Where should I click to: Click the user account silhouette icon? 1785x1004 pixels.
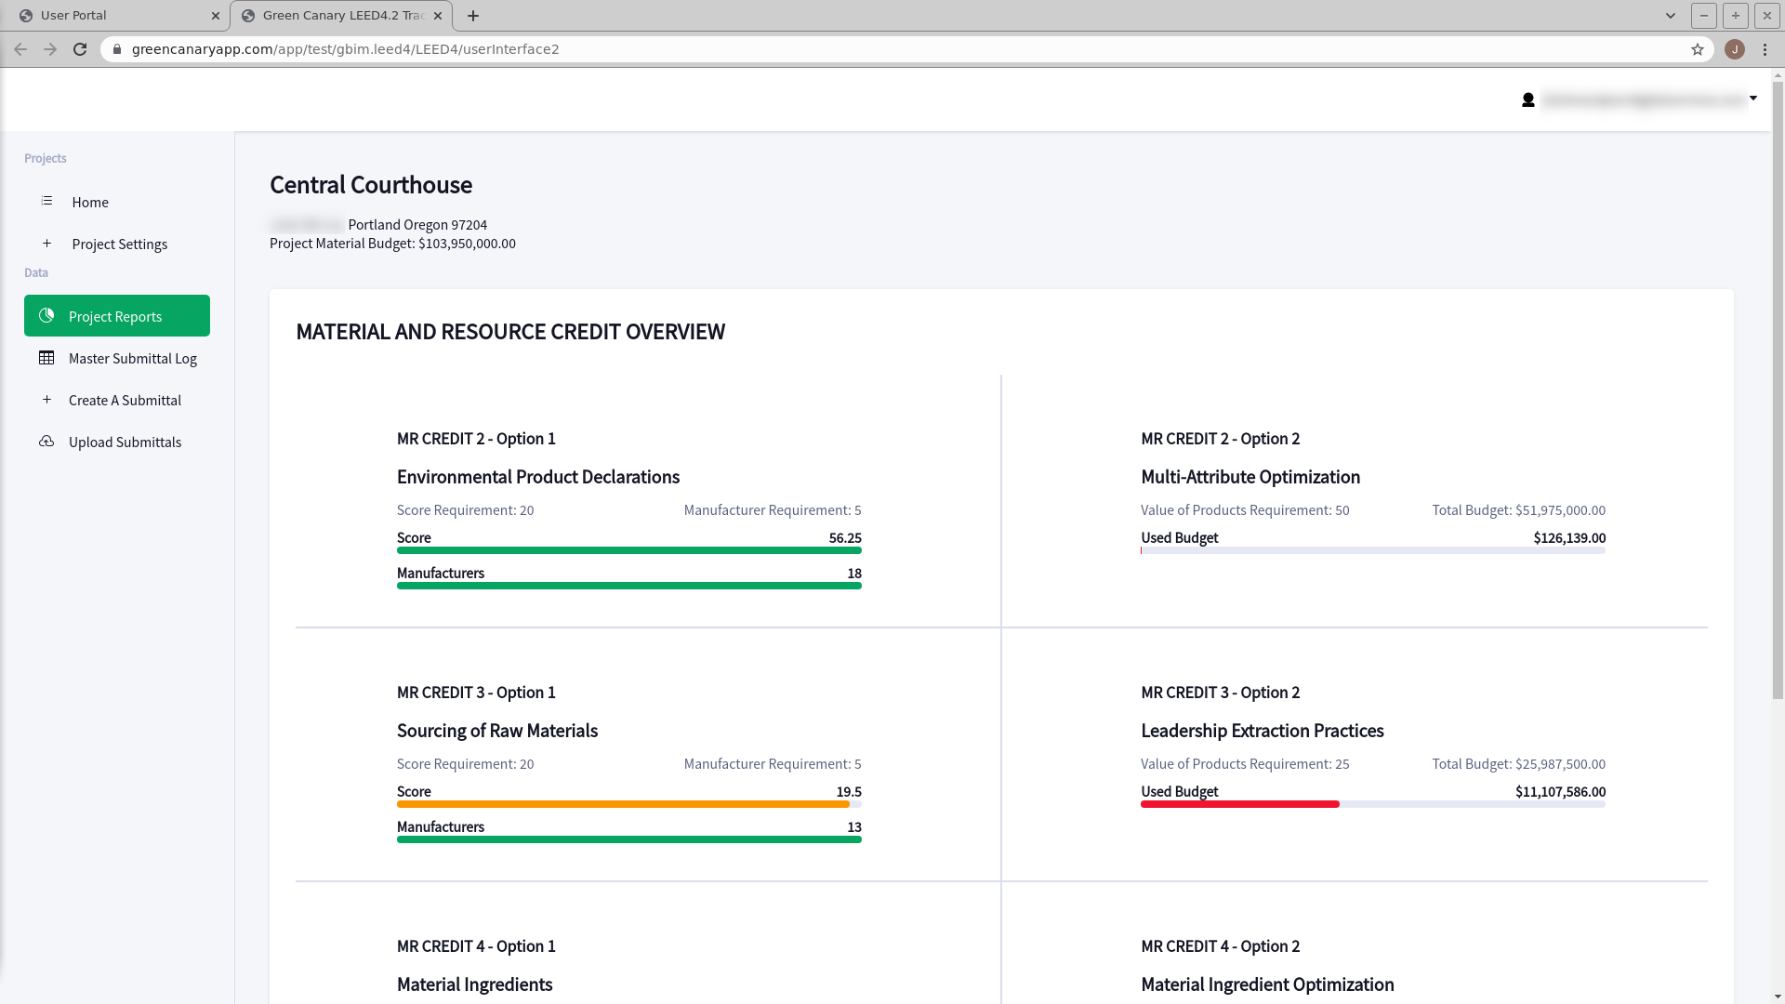[1527, 99]
